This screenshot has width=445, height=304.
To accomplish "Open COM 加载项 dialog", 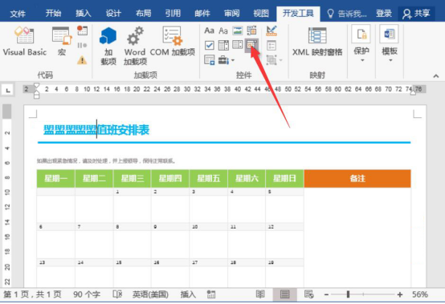I will (172, 42).
